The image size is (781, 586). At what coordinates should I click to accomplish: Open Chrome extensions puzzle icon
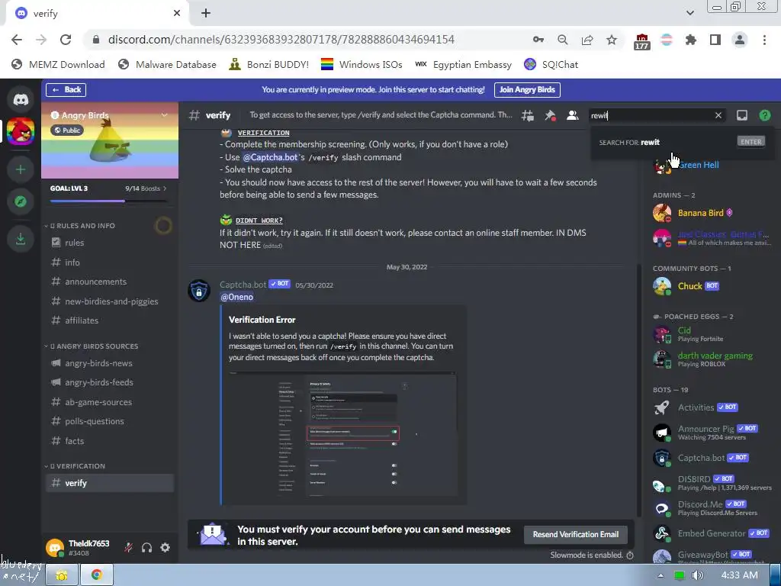point(690,40)
